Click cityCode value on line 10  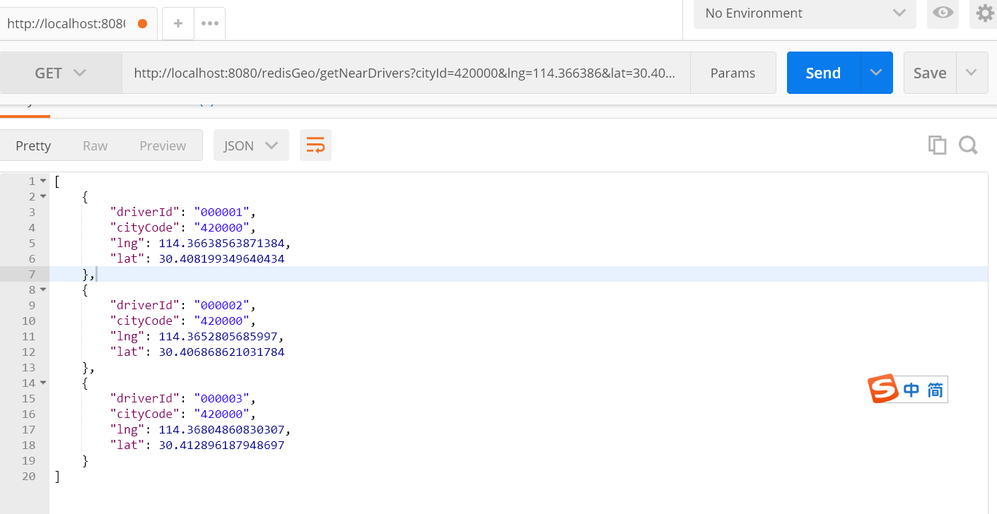tap(221, 321)
